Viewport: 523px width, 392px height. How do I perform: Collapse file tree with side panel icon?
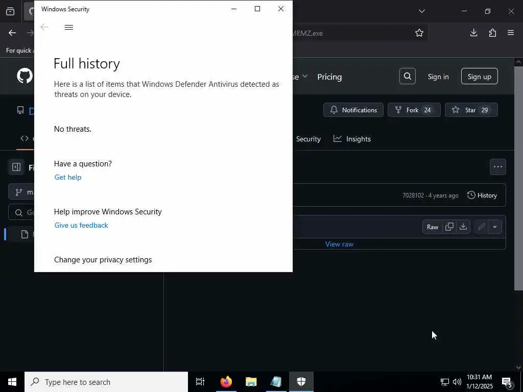[16, 167]
